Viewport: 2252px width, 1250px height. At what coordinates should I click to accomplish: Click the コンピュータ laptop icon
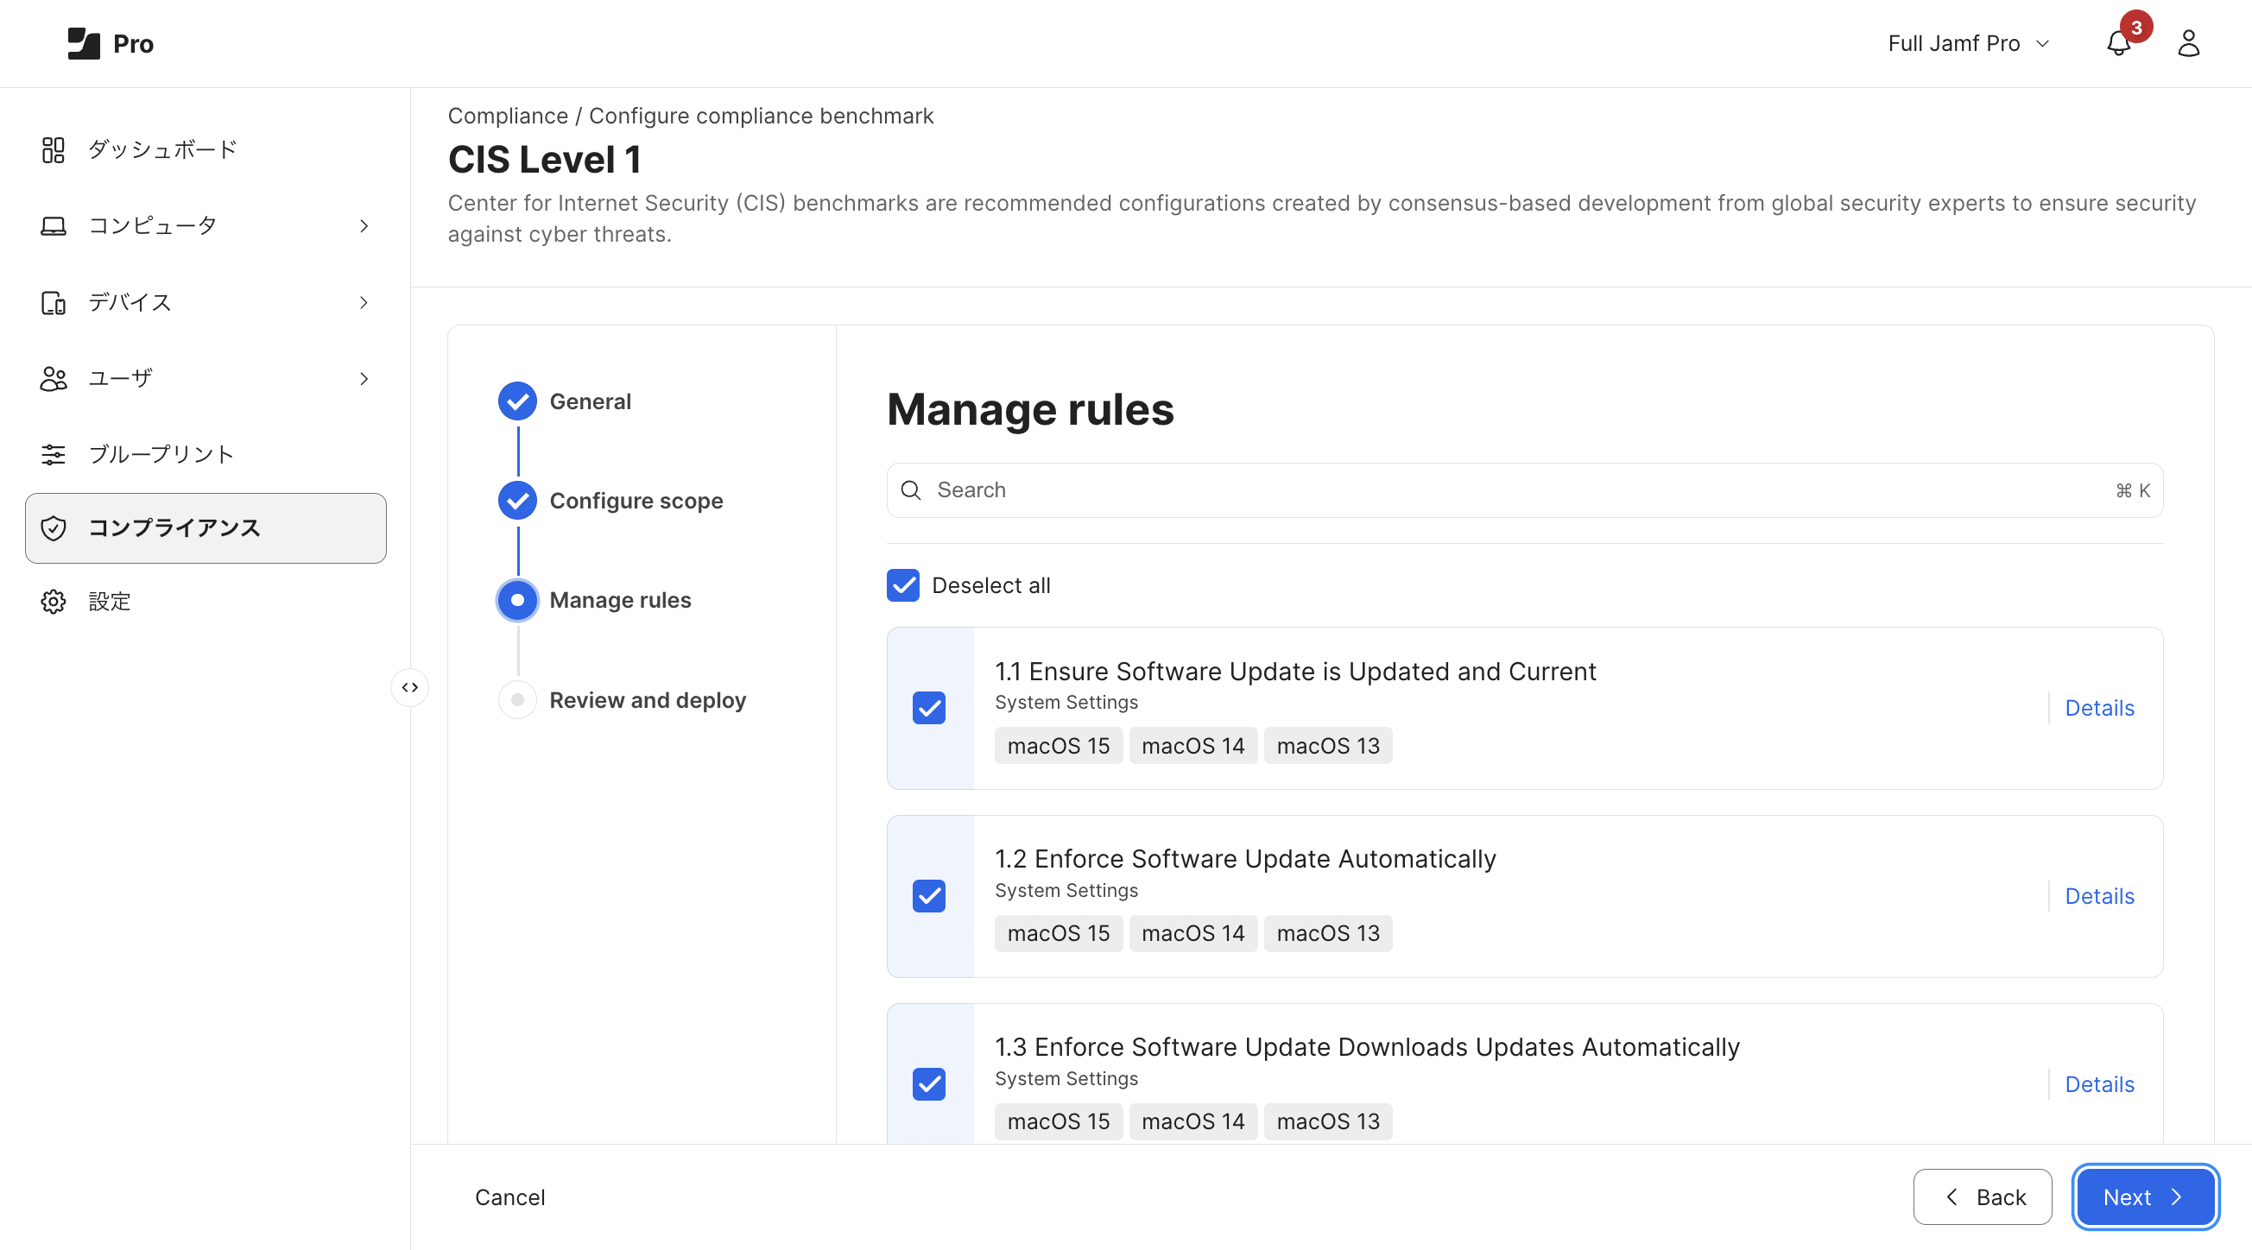point(54,225)
